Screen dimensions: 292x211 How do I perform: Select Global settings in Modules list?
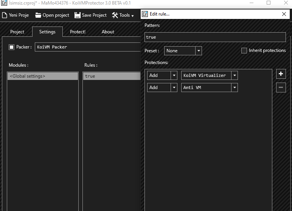coord(42,76)
